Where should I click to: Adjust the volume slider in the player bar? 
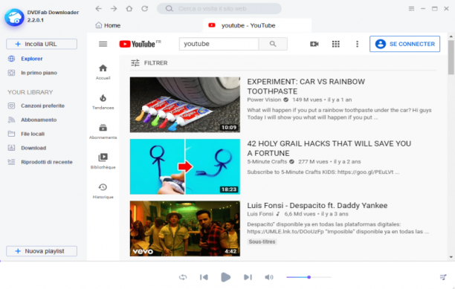click(x=309, y=277)
